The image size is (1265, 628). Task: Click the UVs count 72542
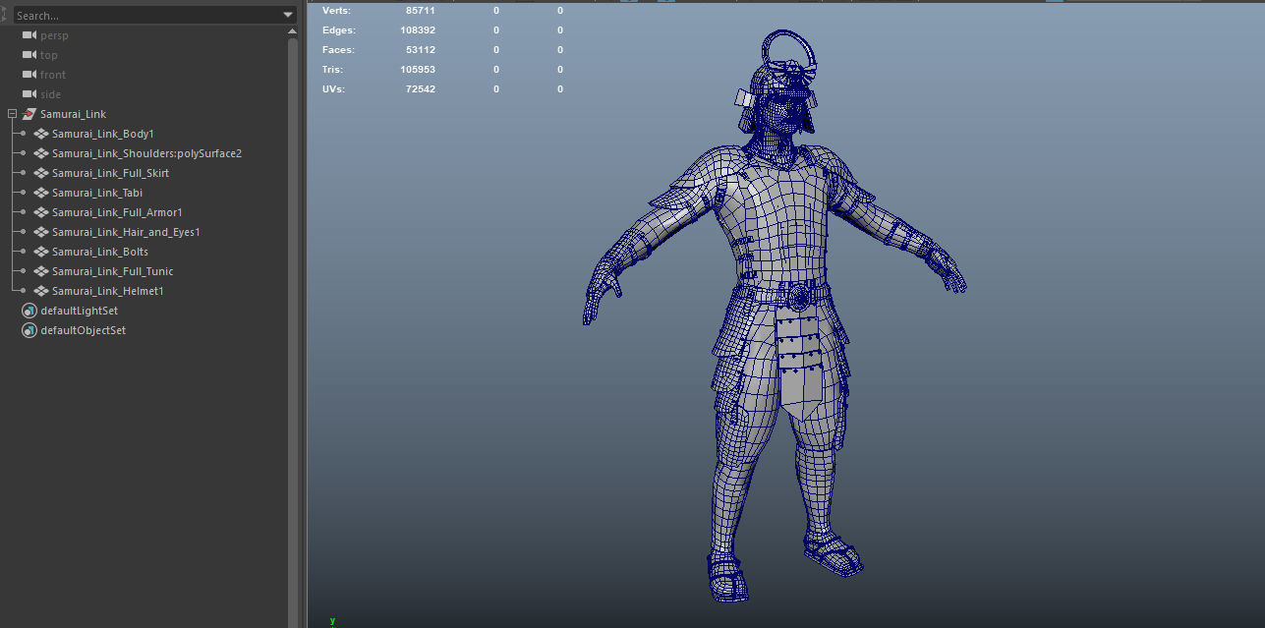[x=420, y=89]
